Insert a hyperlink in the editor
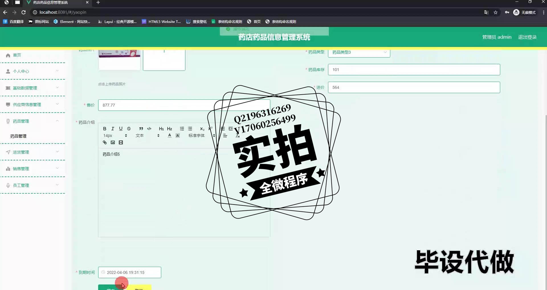This screenshot has height=290, width=547. tap(105, 142)
